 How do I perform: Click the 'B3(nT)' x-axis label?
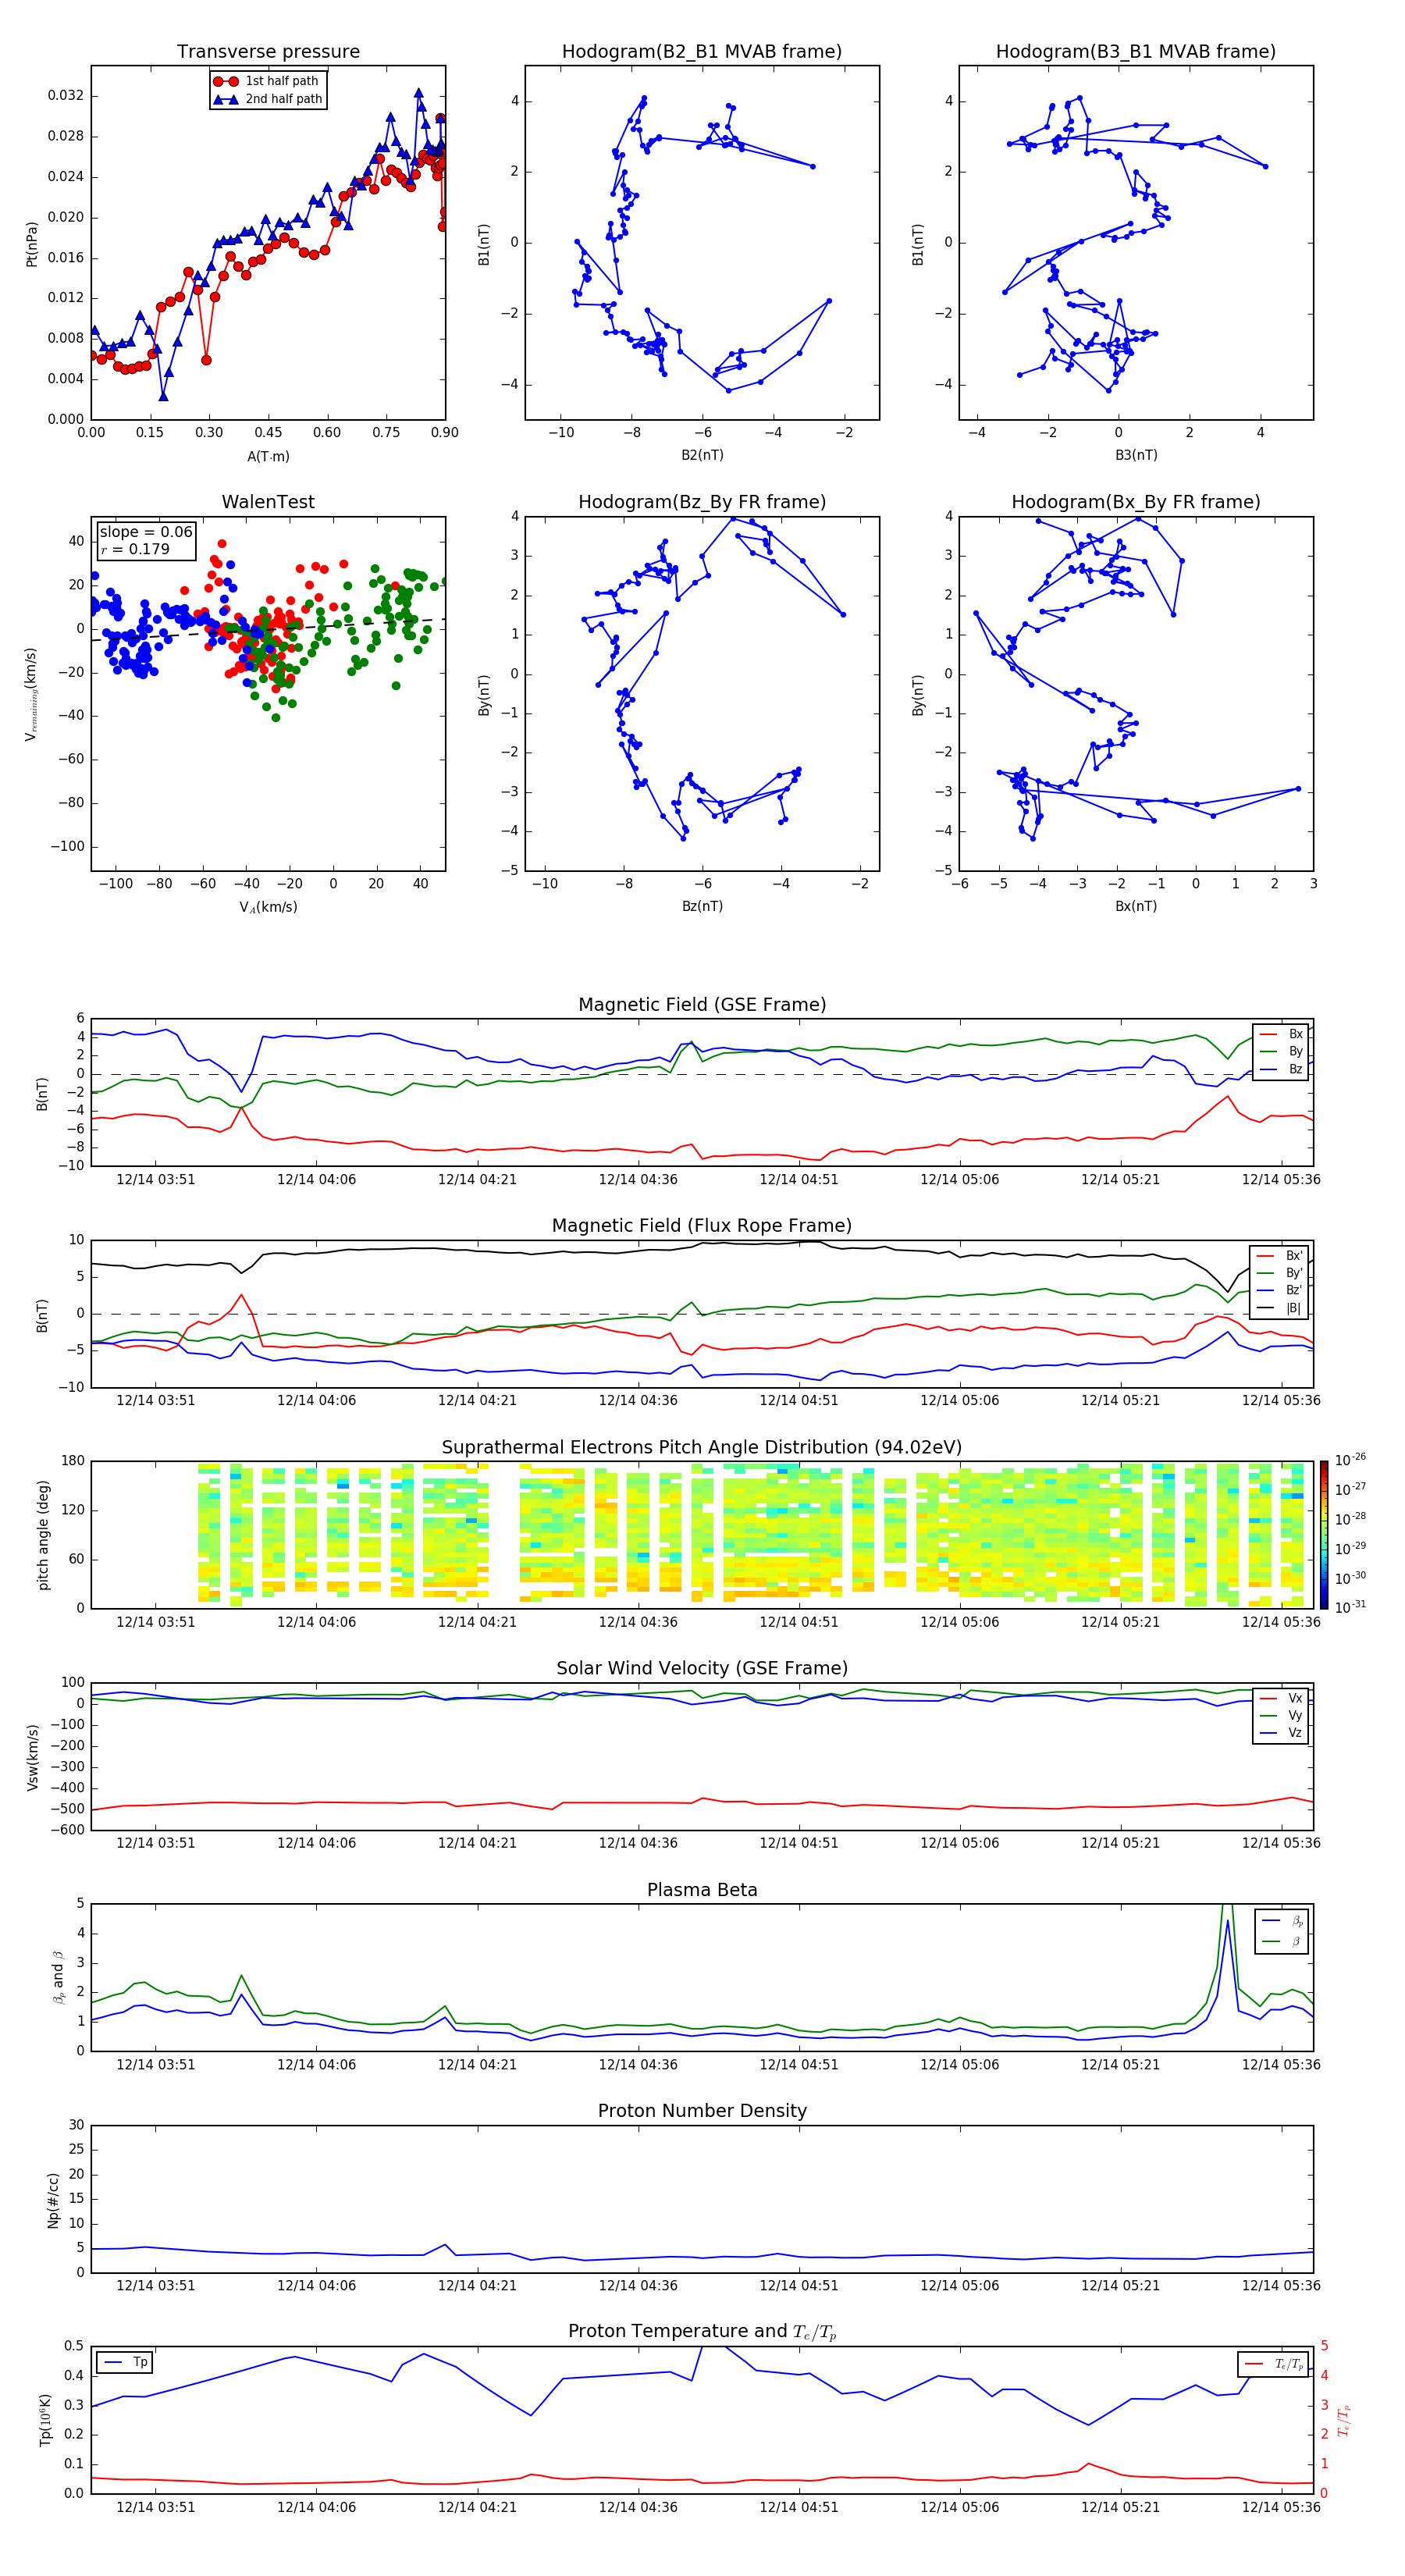1136,455
